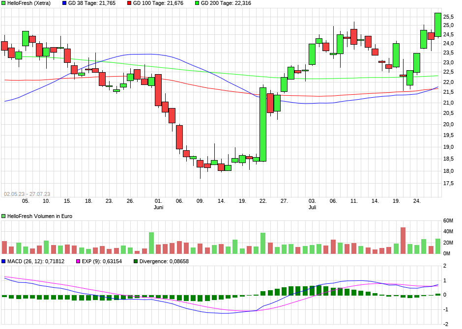Click the tall green candle on June 22

[263, 124]
